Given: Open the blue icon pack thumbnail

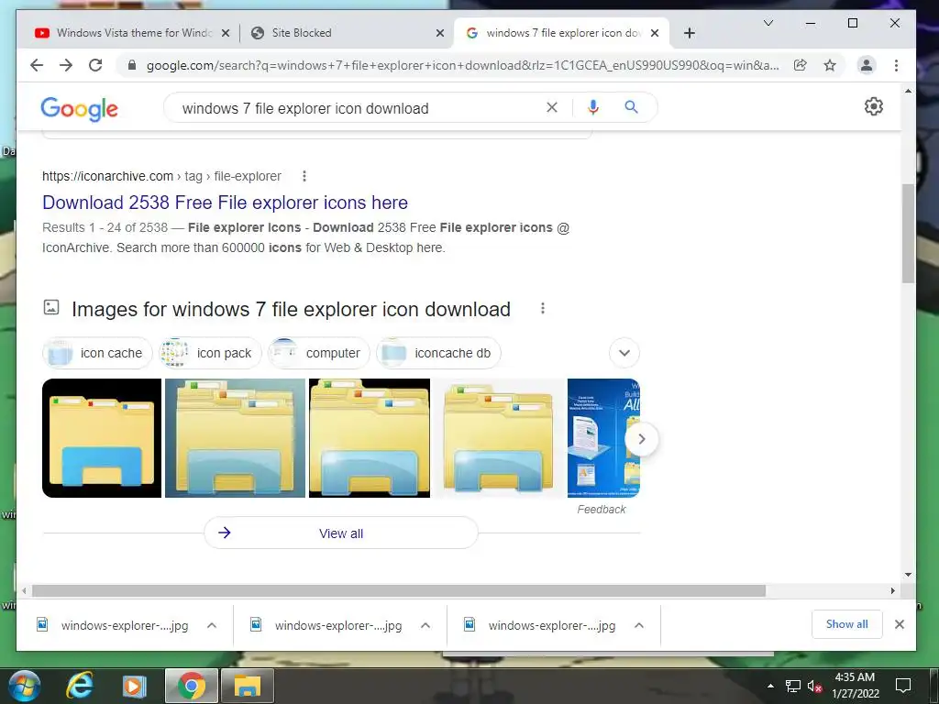Looking at the screenshot, I should point(603,438).
